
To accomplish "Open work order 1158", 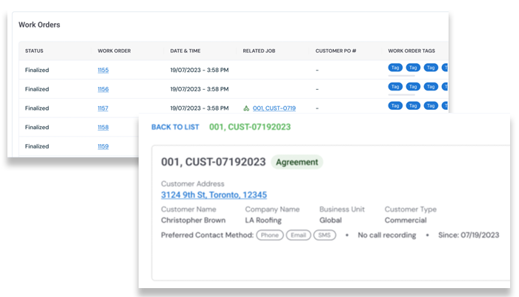I will (x=103, y=128).
